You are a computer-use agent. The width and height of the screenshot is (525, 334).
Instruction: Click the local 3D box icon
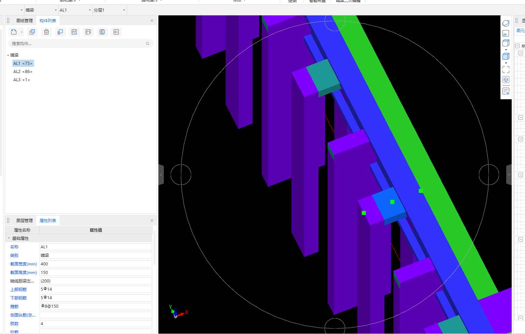(x=506, y=80)
